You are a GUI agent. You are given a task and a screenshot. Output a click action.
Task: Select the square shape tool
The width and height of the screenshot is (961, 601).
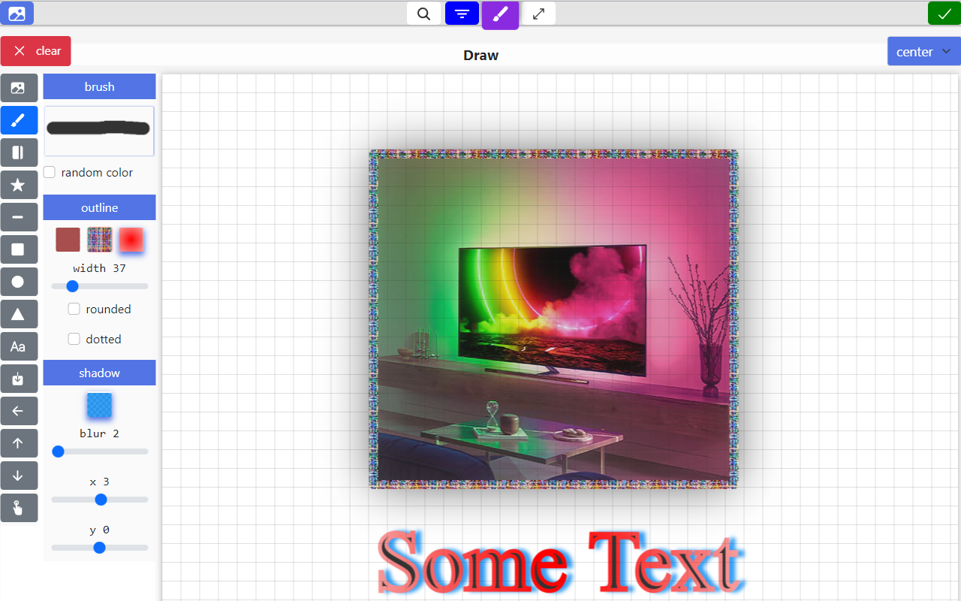tap(19, 249)
